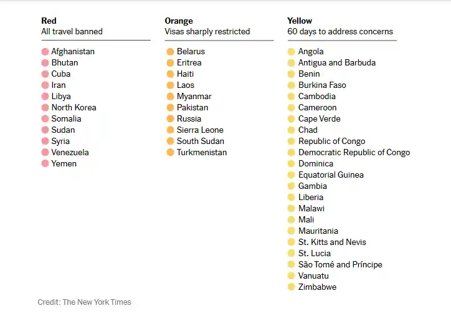The image size is (451, 321).
Task: Click the red dot next to Cuba
Action: pos(45,74)
